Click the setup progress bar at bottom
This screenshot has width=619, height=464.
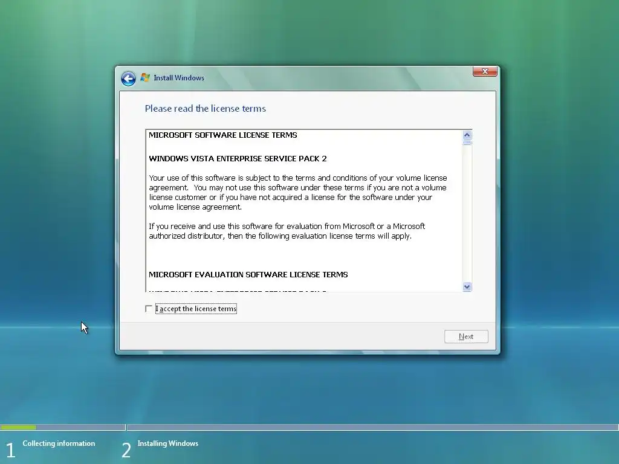point(309,427)
